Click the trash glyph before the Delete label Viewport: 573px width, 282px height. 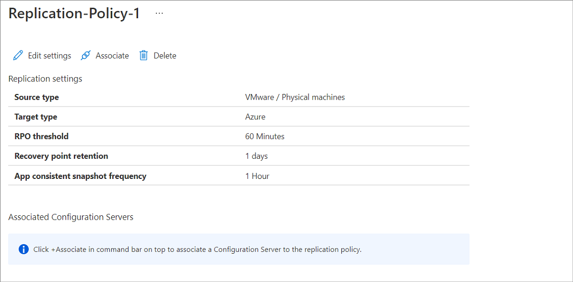pyautogui.click(x=143, y=55)
